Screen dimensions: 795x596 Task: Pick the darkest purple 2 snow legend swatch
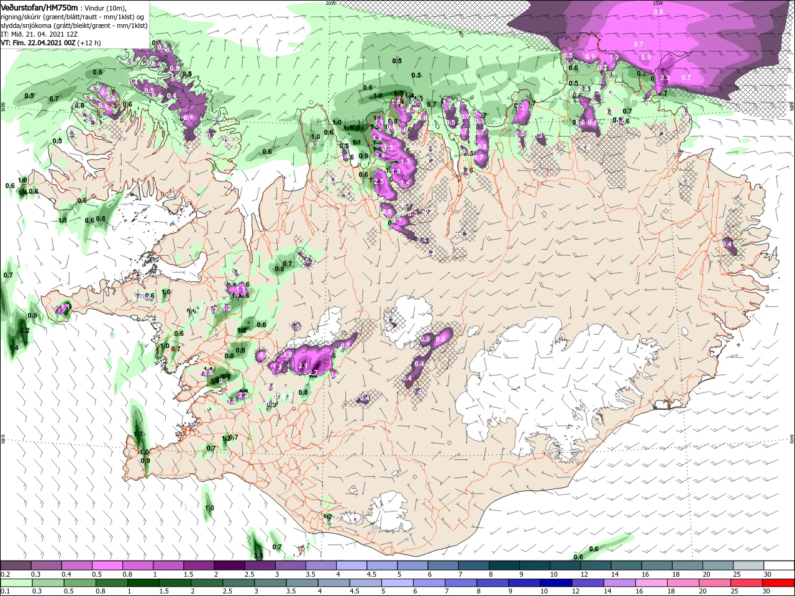229,566
